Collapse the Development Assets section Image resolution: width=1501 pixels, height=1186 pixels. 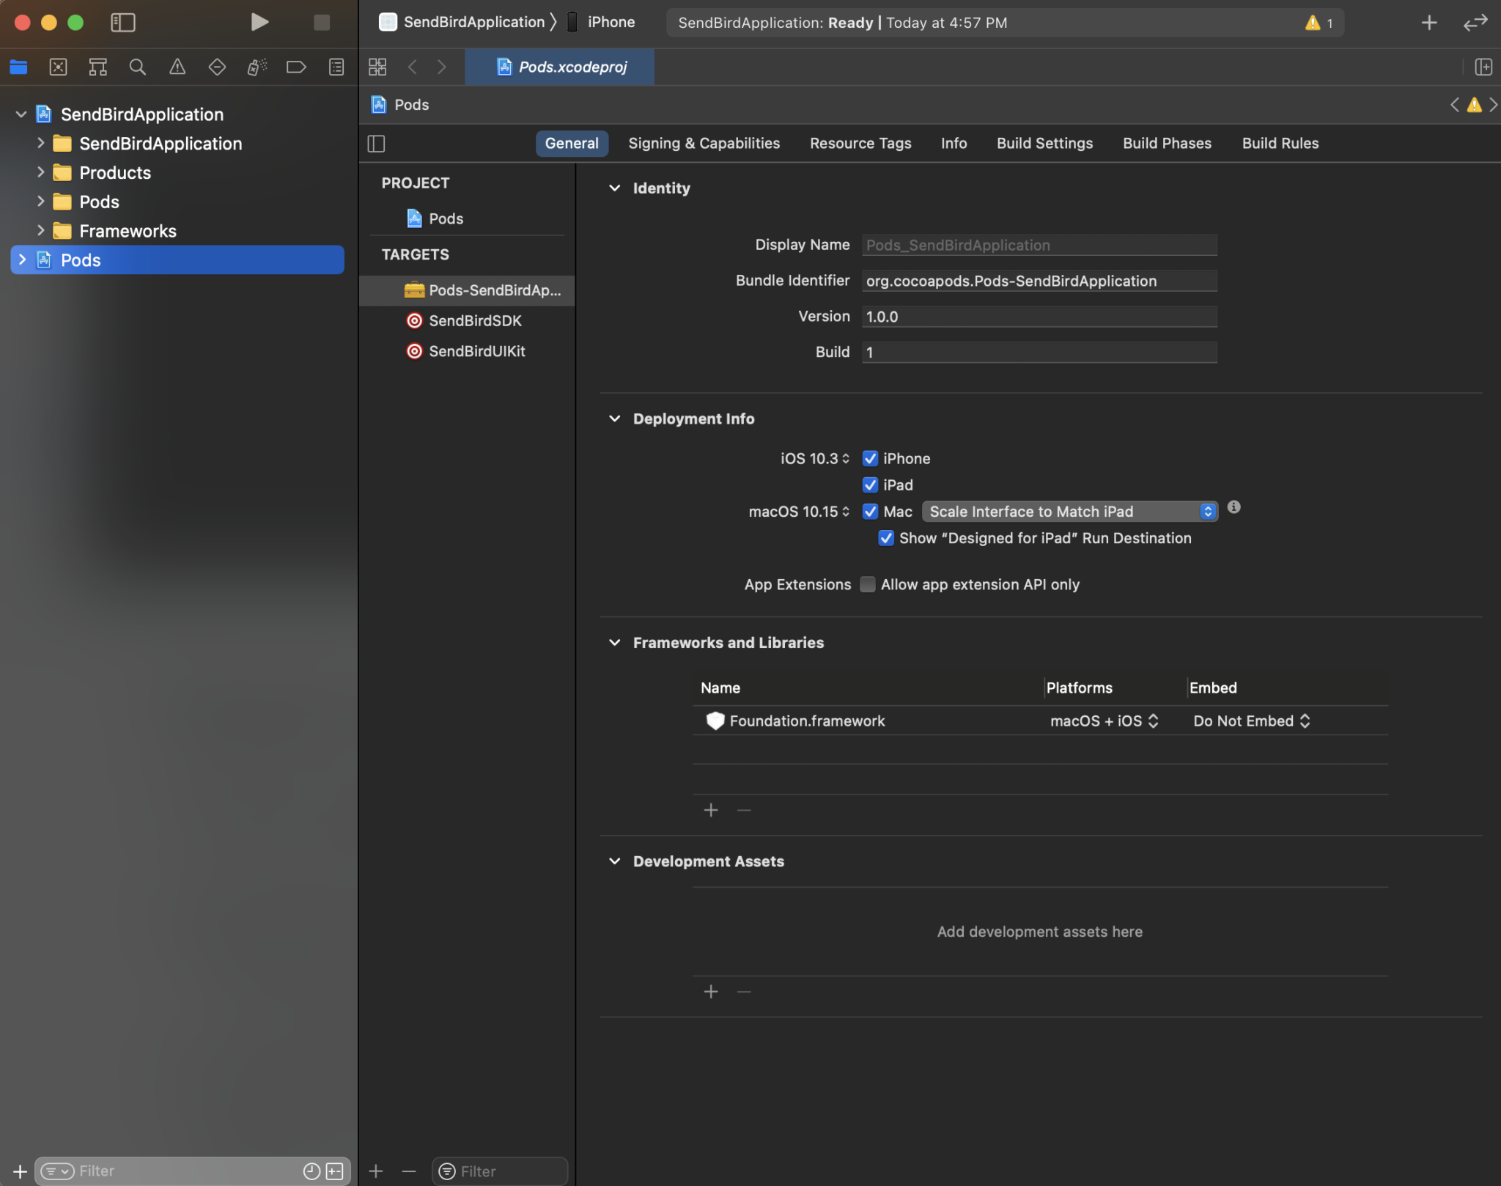[x=614, y=861]
